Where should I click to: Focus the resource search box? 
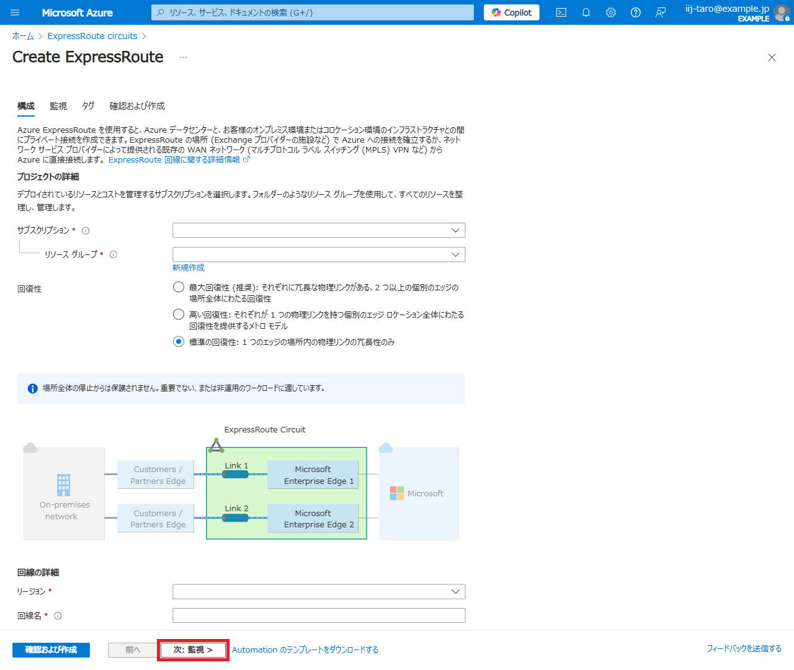coord(313,12)
